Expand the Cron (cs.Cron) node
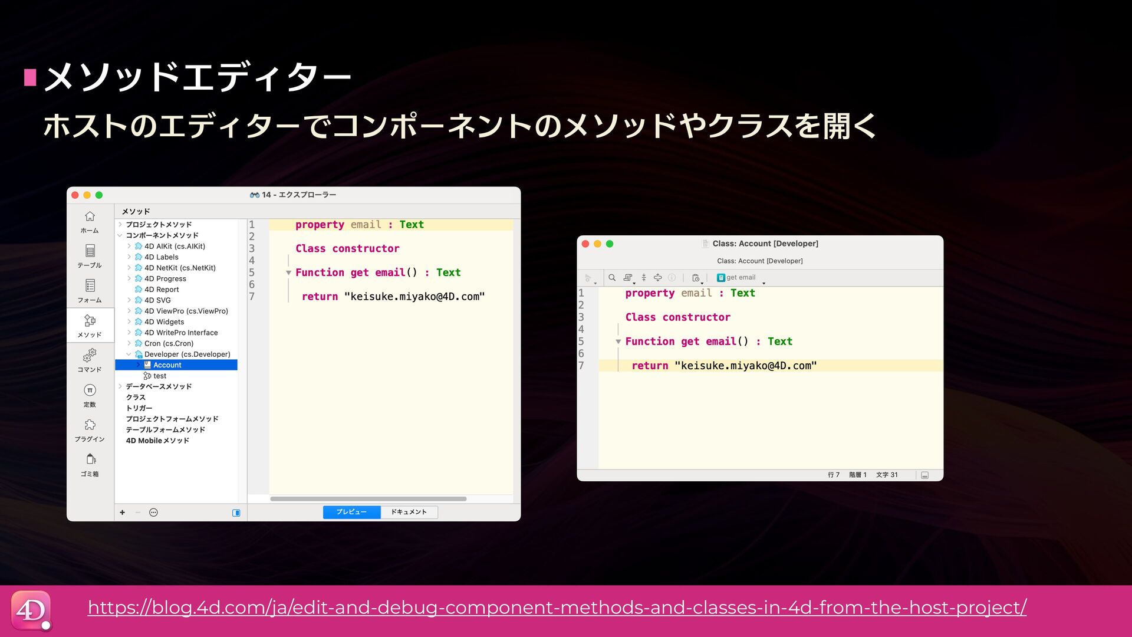 [129, 344]
